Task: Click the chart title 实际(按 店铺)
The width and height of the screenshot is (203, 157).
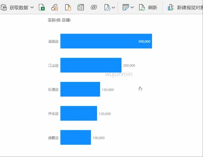Action: point(59,20)
